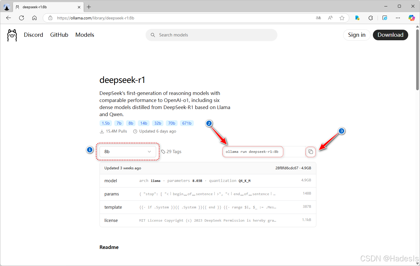This screenshot has width=420, height=266.
Task: Select the 8b size tag badge
Action: point(131,123)
